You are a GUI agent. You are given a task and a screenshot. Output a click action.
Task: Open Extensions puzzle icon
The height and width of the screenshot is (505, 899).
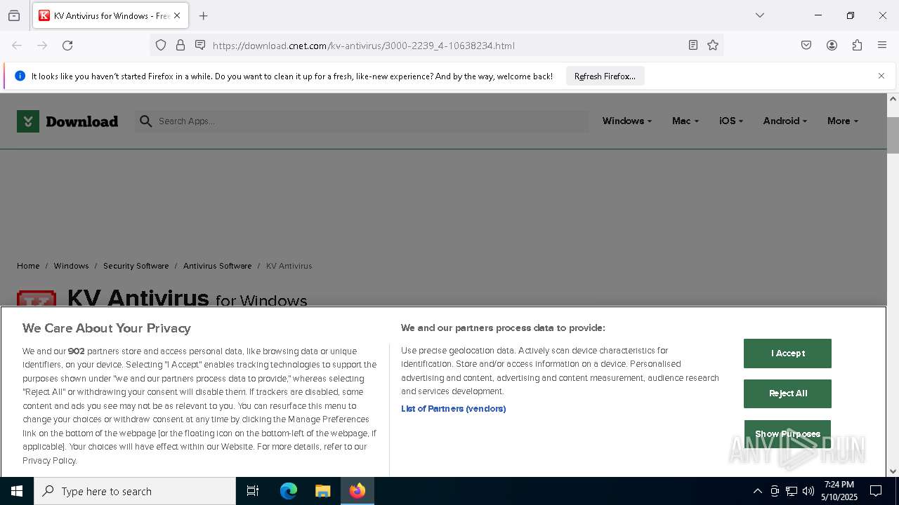(857, 46)
